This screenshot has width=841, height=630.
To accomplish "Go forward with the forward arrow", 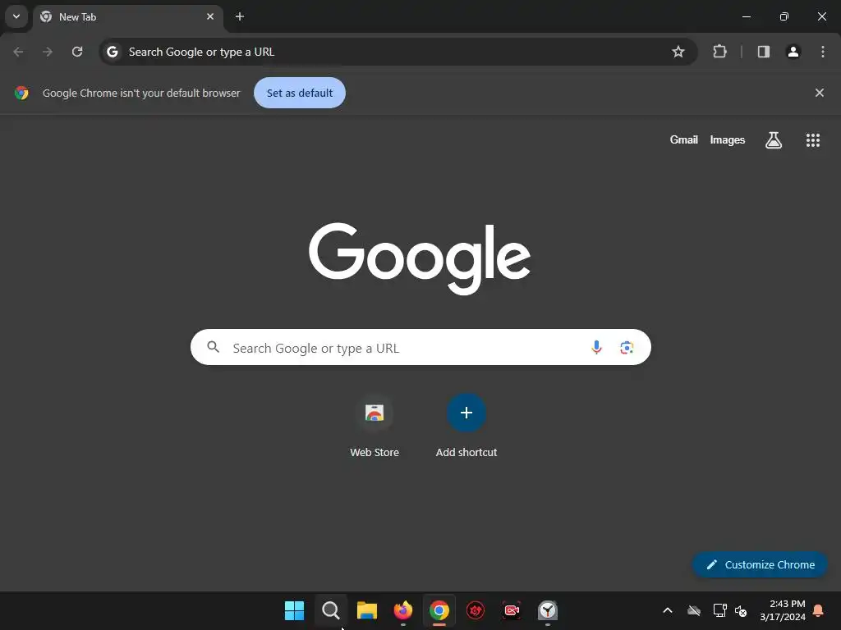I will click(48, 52).
